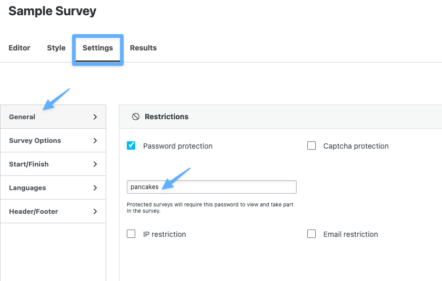Image resolution: width=442 pixels, height=281 pixels.
Task: Open the Languages settings section
Action: [27, 188]
